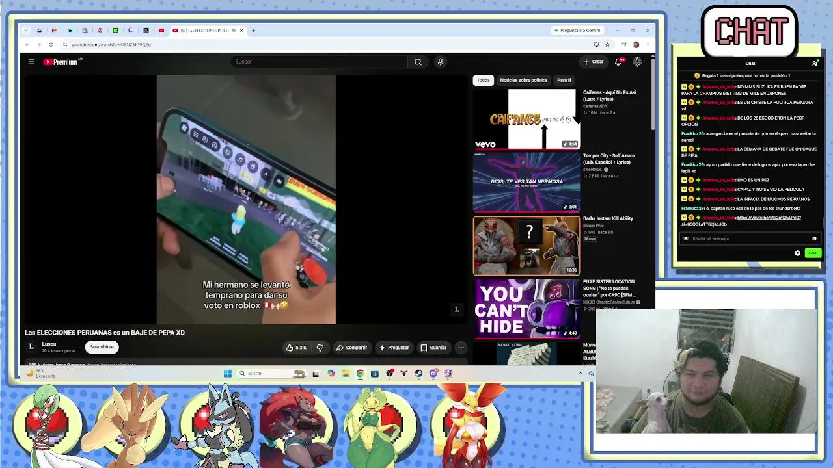The height and width of the screenshot is (468, 833).
Task: Open Task View on the taskbar
Action: [316, 373]
